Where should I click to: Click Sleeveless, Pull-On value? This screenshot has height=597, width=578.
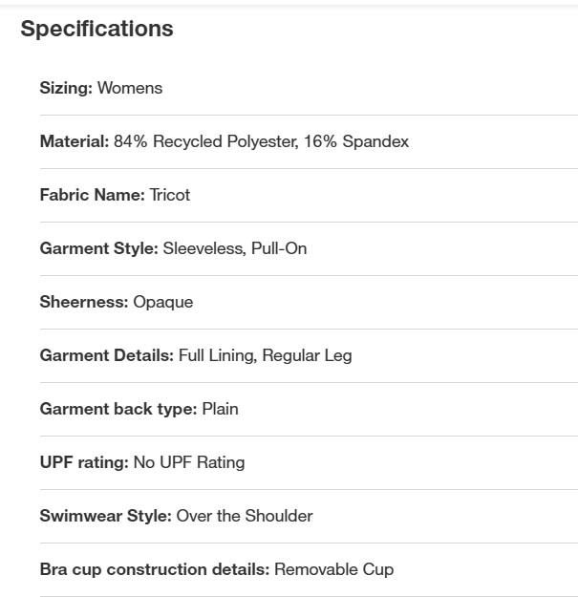[235, 248]
